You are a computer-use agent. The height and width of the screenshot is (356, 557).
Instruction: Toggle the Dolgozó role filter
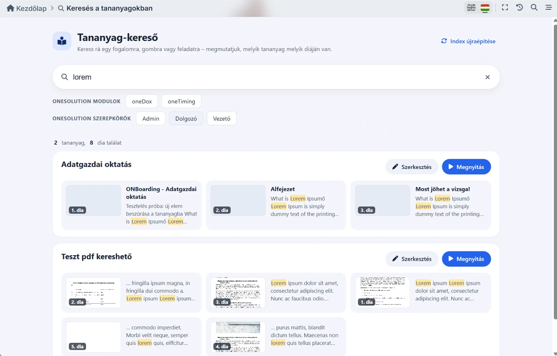(186, 118)
